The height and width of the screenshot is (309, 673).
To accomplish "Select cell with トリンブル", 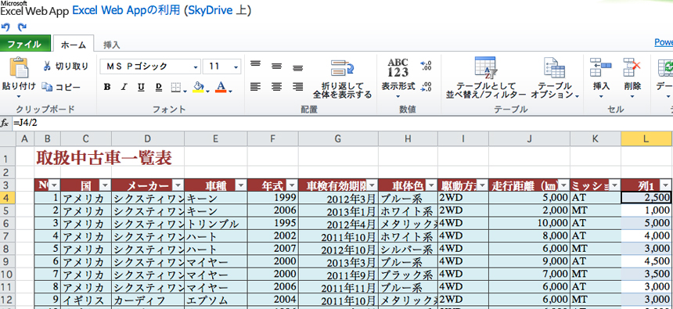I will [216, 223].
